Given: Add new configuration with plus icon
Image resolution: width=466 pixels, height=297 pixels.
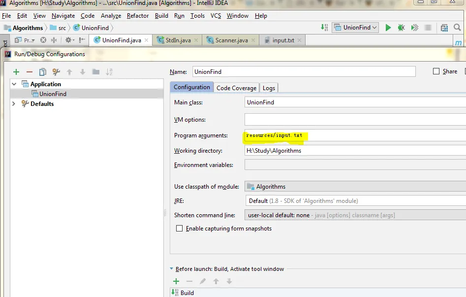Looking at the screenshot, I should pyautogui.click(x=16, y=72).
